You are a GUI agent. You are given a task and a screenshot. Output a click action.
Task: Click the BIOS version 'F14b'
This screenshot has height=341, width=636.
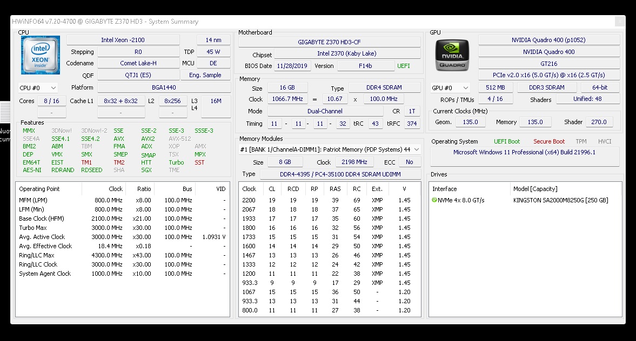[x=365, y=66]
